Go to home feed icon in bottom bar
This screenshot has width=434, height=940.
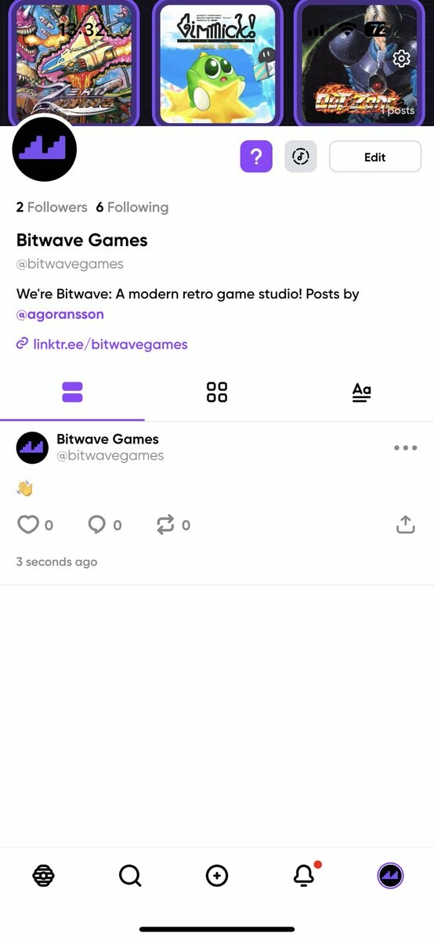tap(43, 876)
